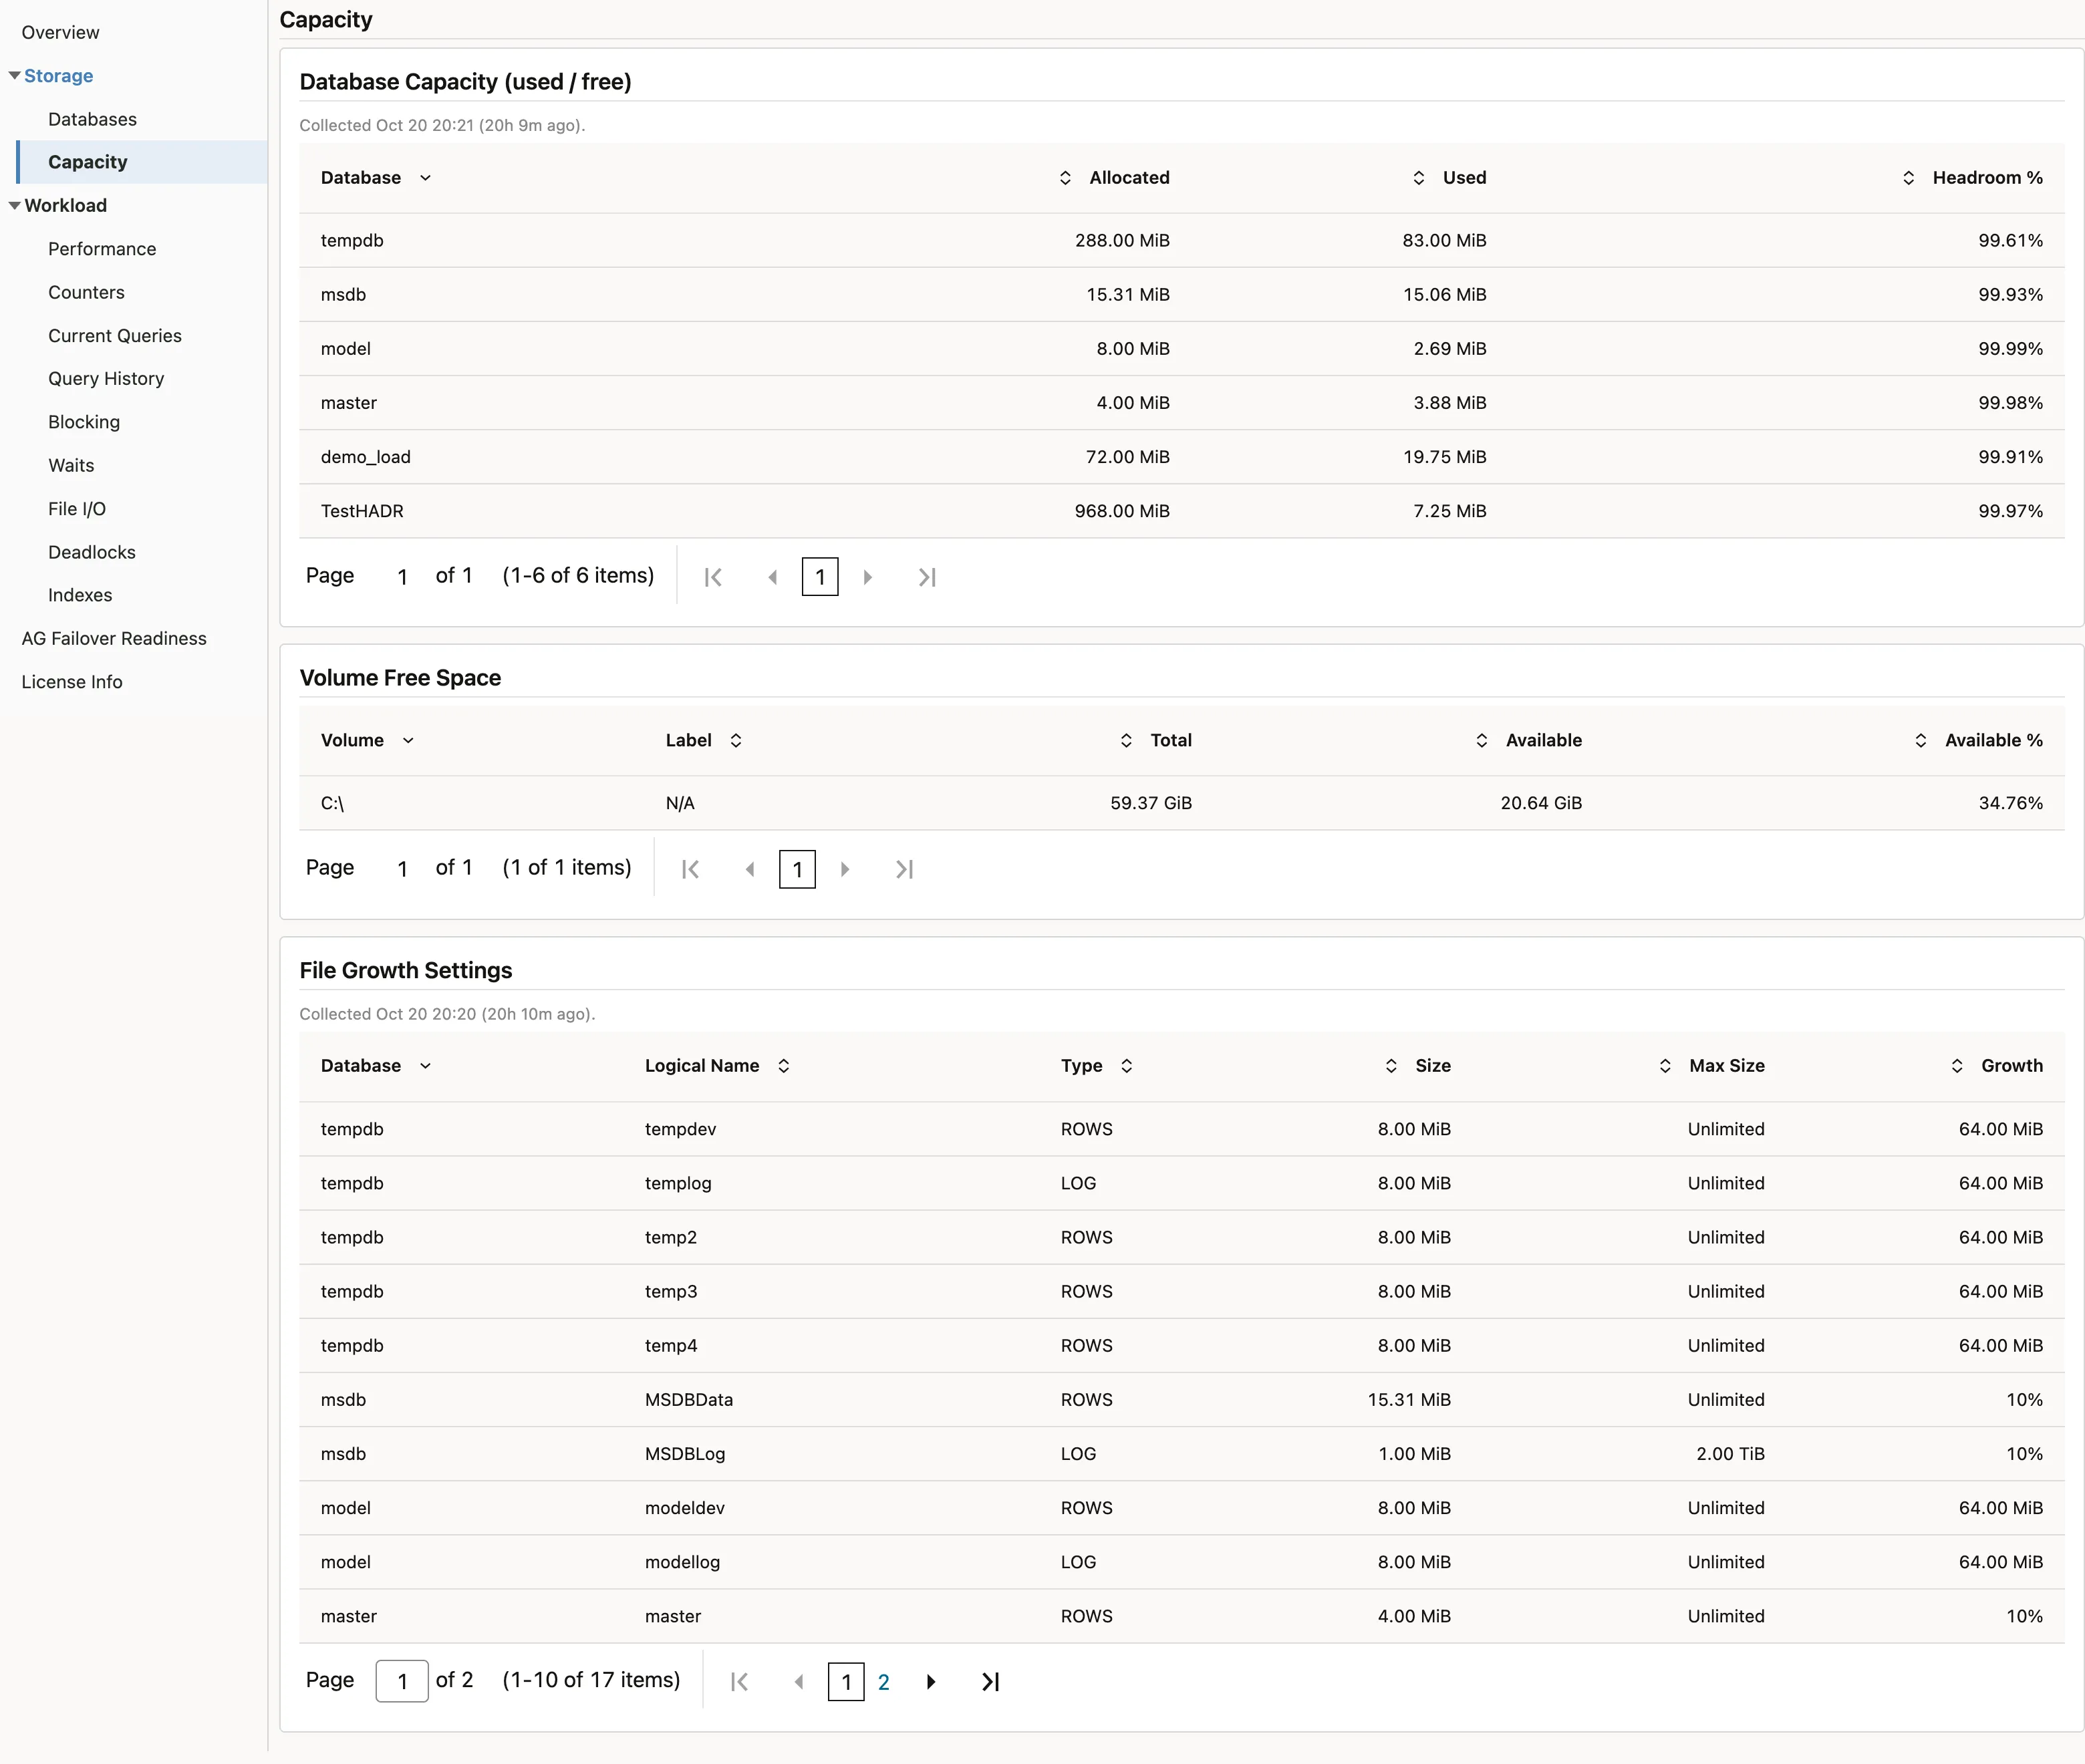This screenshot has width=2085, height=1764.
Task: Select the Performance sidebar item
Action: point(102,249)
